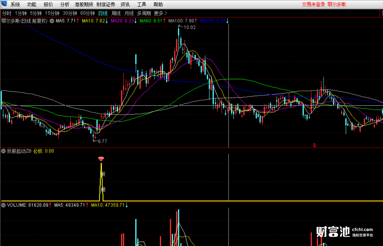The height and width of the screenshot is (246, 383).
Task: Click the volume MA5: 49349.71 value
Action: (70, 205)
